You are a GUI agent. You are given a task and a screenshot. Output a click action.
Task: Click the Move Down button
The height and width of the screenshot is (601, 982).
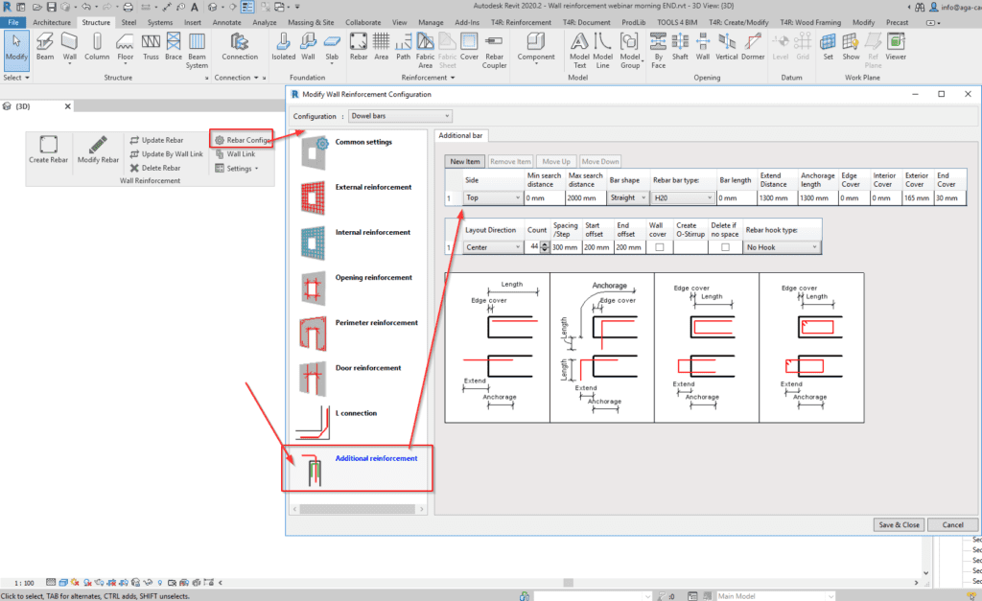pyautogui.click(x=600, y=162)
